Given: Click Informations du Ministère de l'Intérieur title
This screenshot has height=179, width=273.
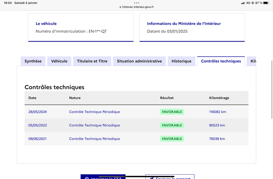Looking at the screenshot, I should coord(184,24).
